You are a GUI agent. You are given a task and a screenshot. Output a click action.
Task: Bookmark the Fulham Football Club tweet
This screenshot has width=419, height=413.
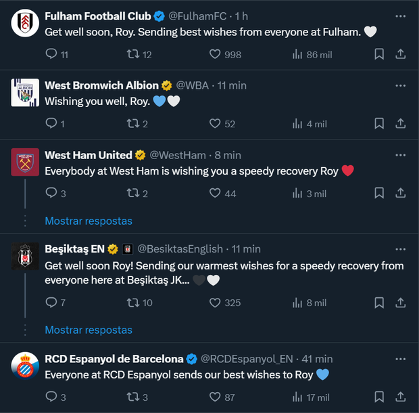click(379, 54)
